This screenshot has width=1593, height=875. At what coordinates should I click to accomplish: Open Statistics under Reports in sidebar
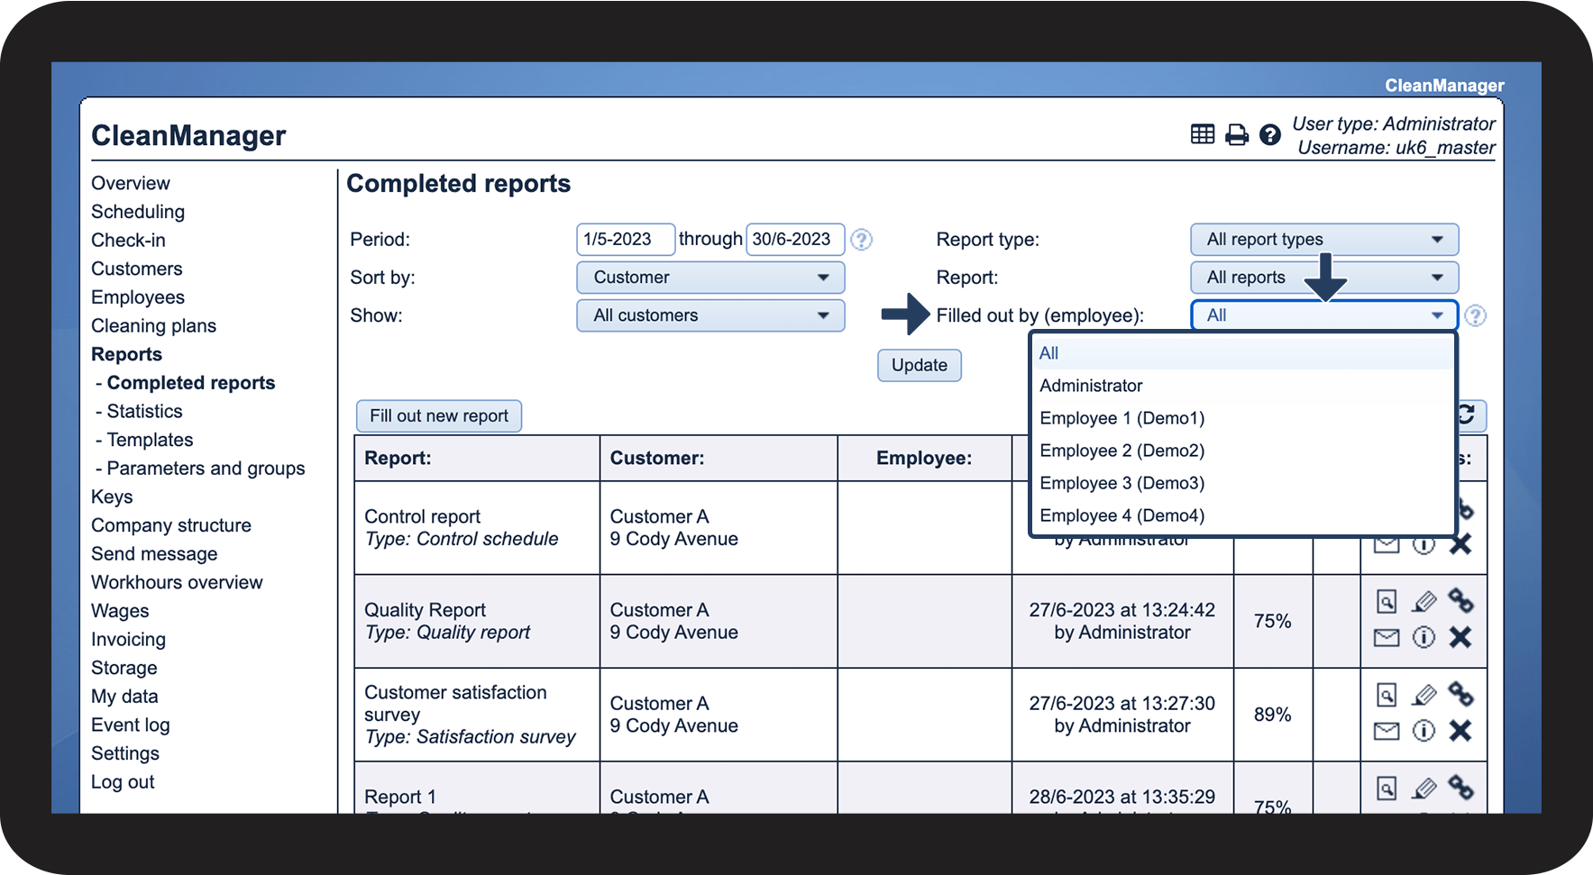144,412
